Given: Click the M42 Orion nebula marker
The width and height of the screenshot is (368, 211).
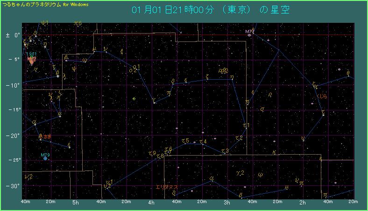Looking at the screenshot, I should tap(31, 60).
